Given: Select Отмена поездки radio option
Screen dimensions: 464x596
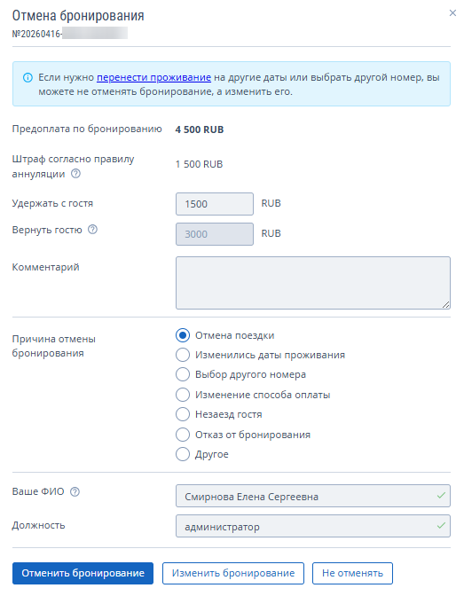Looking at the screenshot, I should 183,335.
